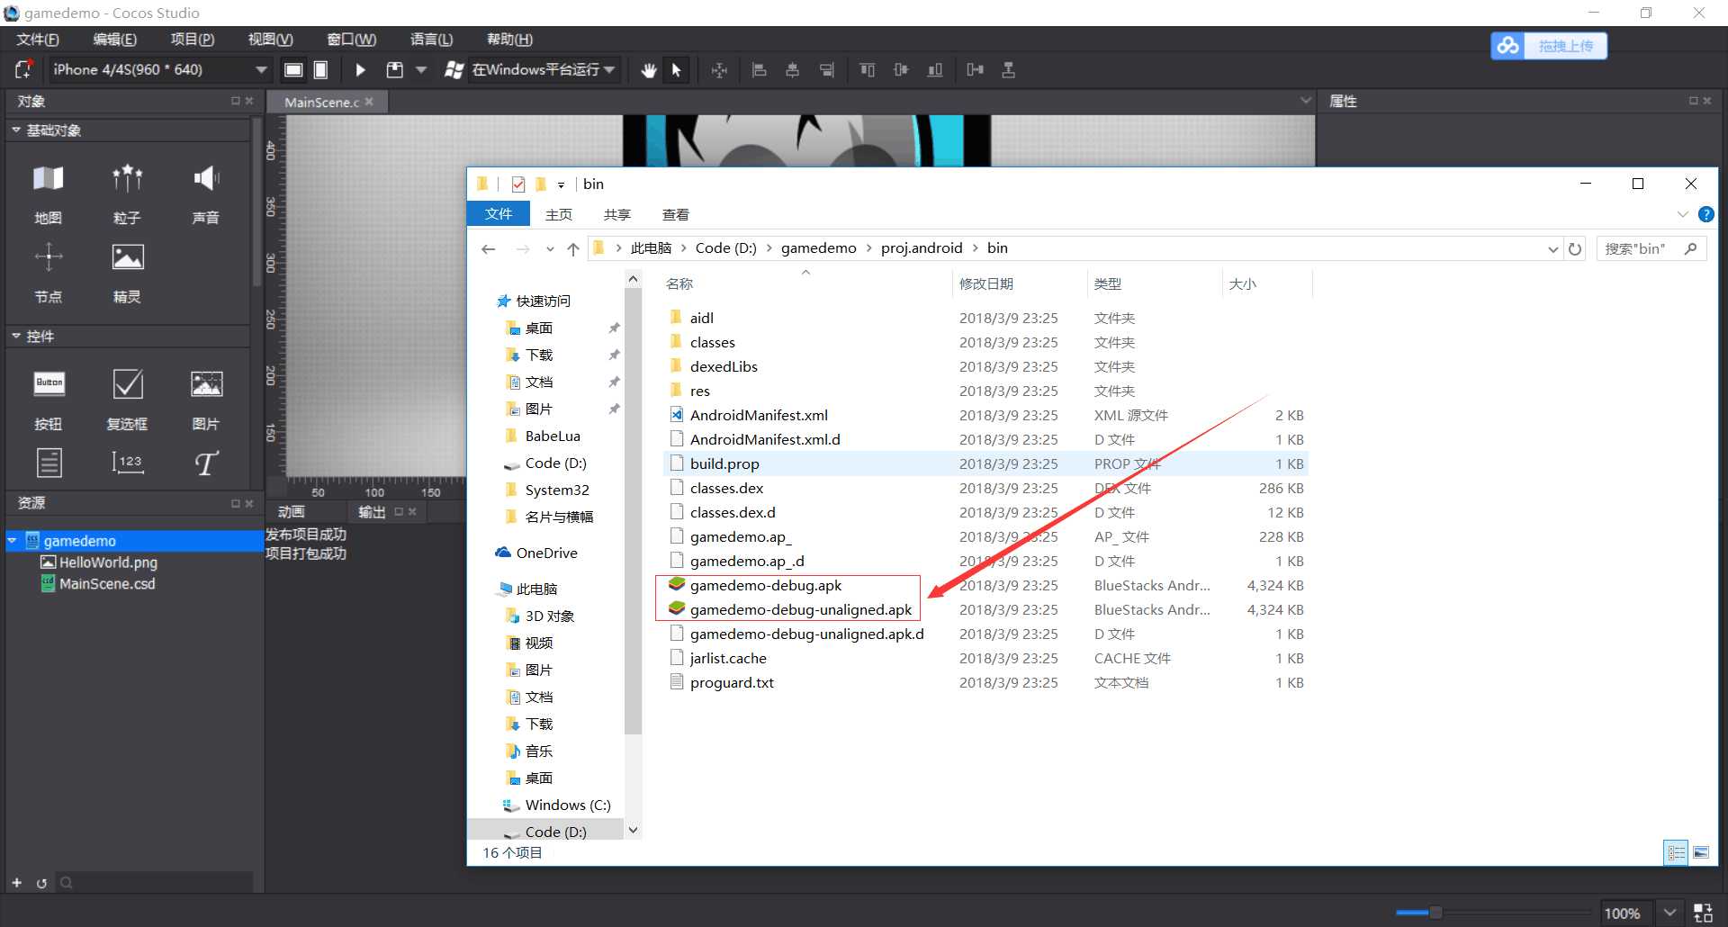Open the publish options dropdown arrow

coord(420,69)
